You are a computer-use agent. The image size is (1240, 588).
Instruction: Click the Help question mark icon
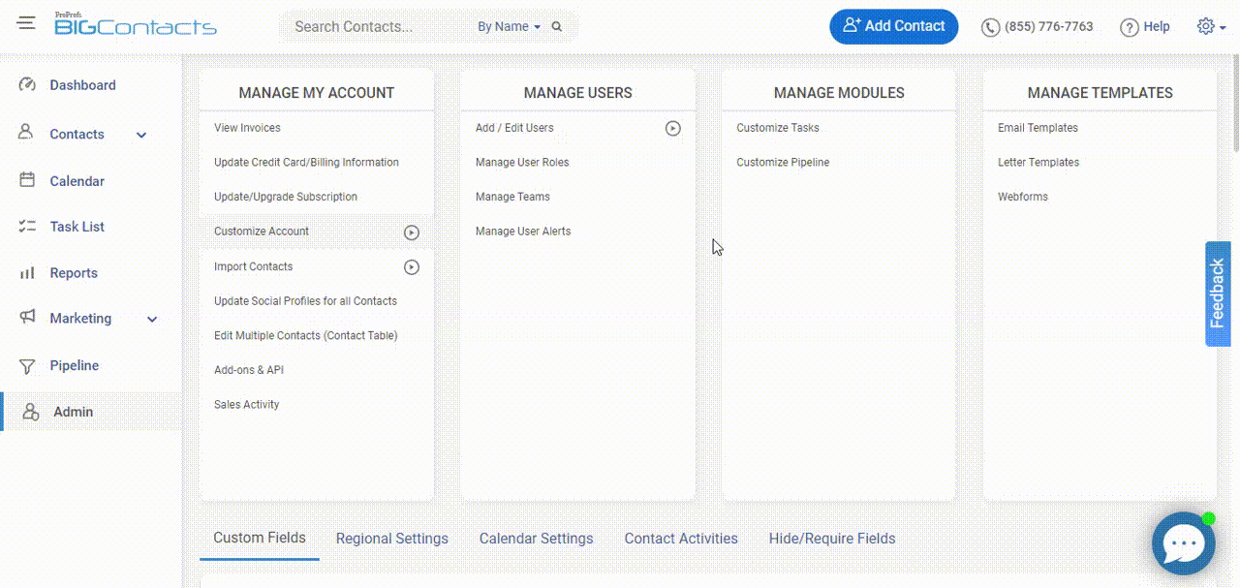coord(1129,27)
